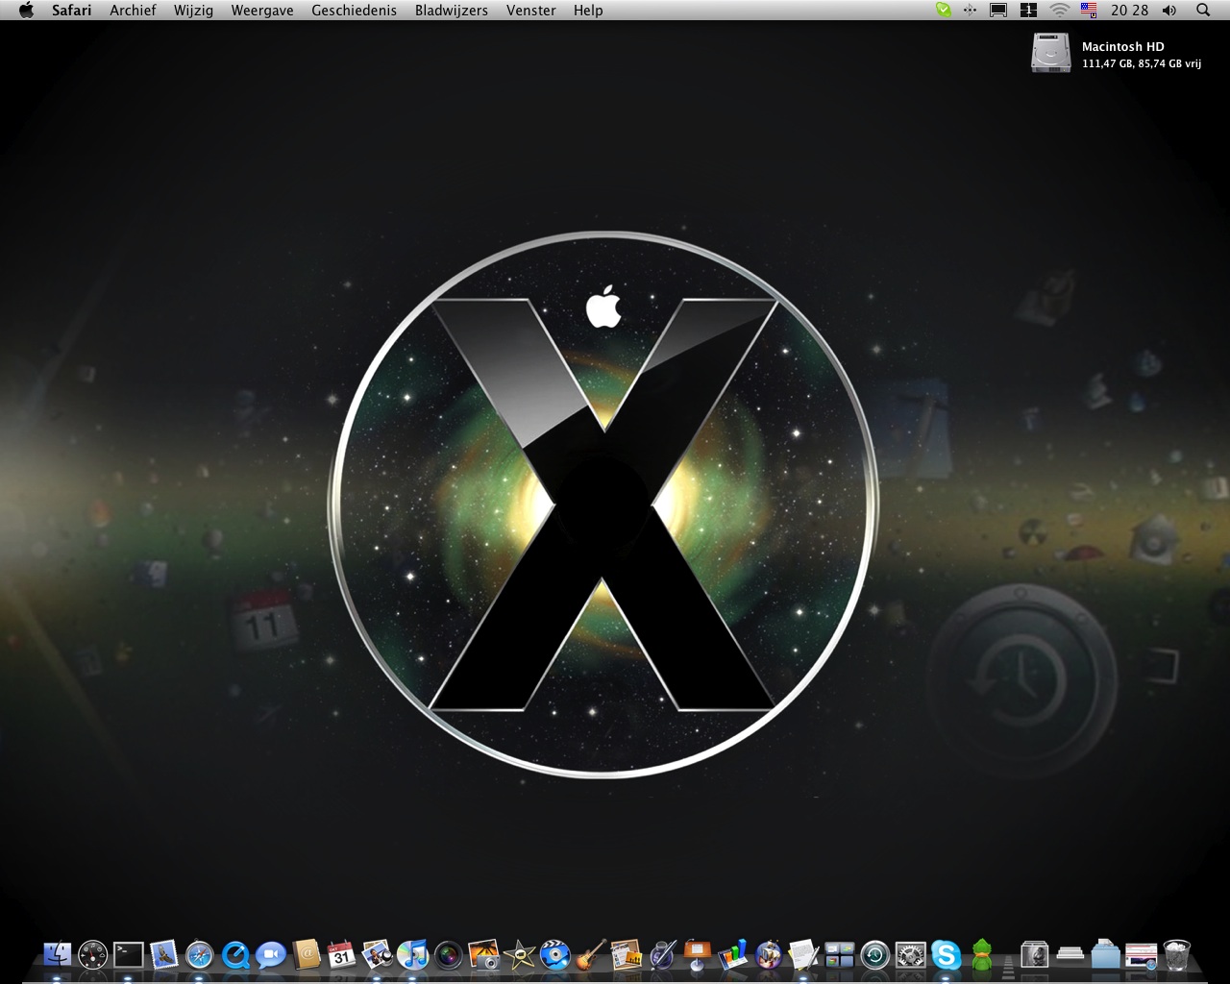The height and width of the screenshot is (984, 1230).
Task: Launch iMovie star icon
Action: click(x=520, y=954)
